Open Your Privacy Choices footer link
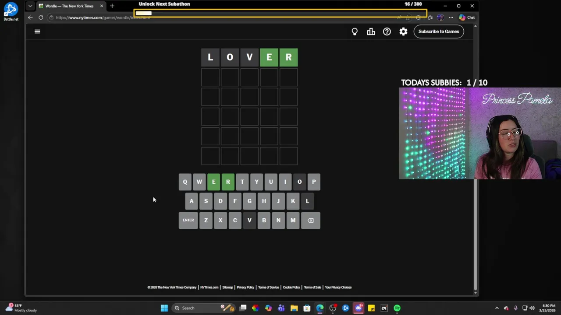The width and height of the screenshot is (561, 315). click(x=338, y=287)
